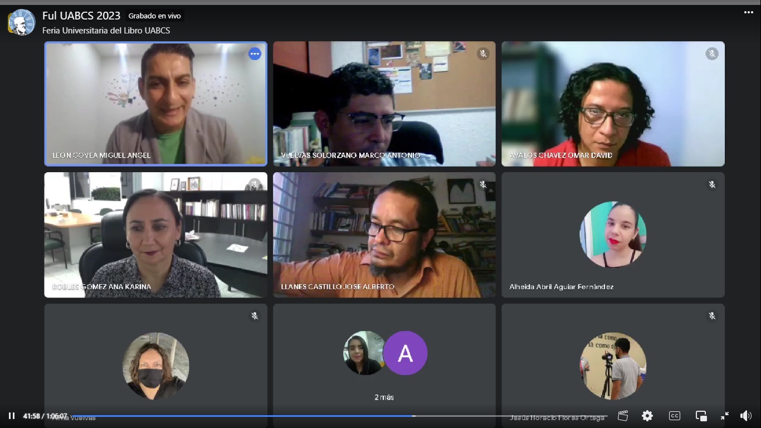
Task: Seek along the video progress bar
Action: (x=339, y=416)
